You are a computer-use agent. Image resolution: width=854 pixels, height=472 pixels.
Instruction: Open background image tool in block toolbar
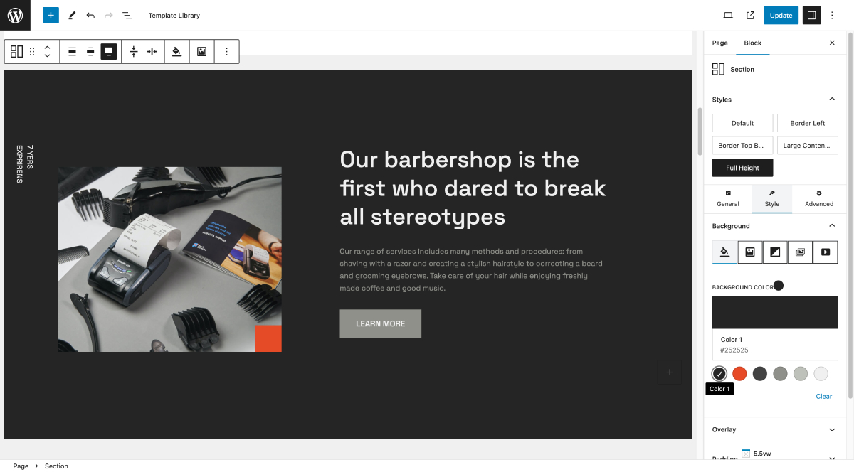pyautogui.click(x=202, y=51)
